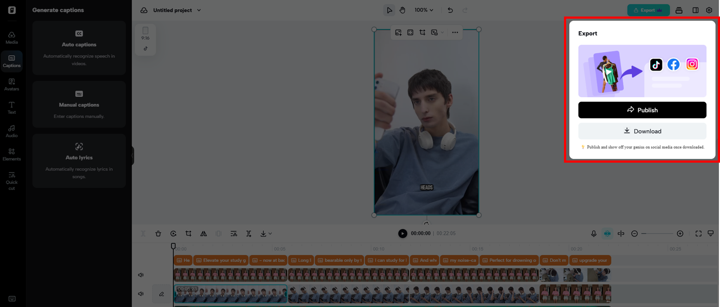This screenshot has width=720, height=307.
Task: Expand the Untitled project name dropdown
Action: tap(199, 10)
